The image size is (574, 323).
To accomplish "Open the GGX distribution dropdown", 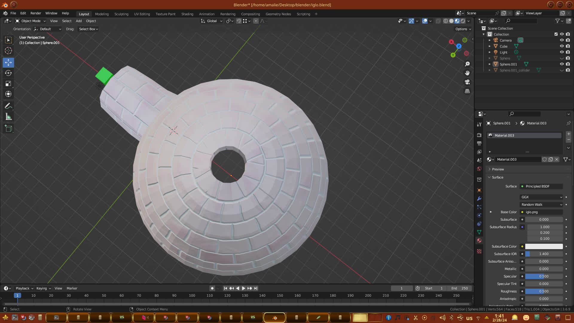I will (x=541, y=197).
